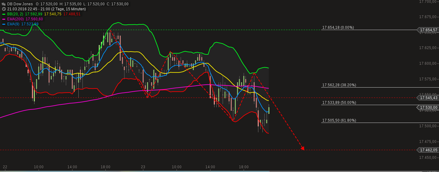Click the 17.500,00 price axis label
439x172 pixels.
428,126
